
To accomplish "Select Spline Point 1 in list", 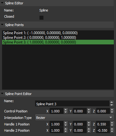I will [58, 33].
